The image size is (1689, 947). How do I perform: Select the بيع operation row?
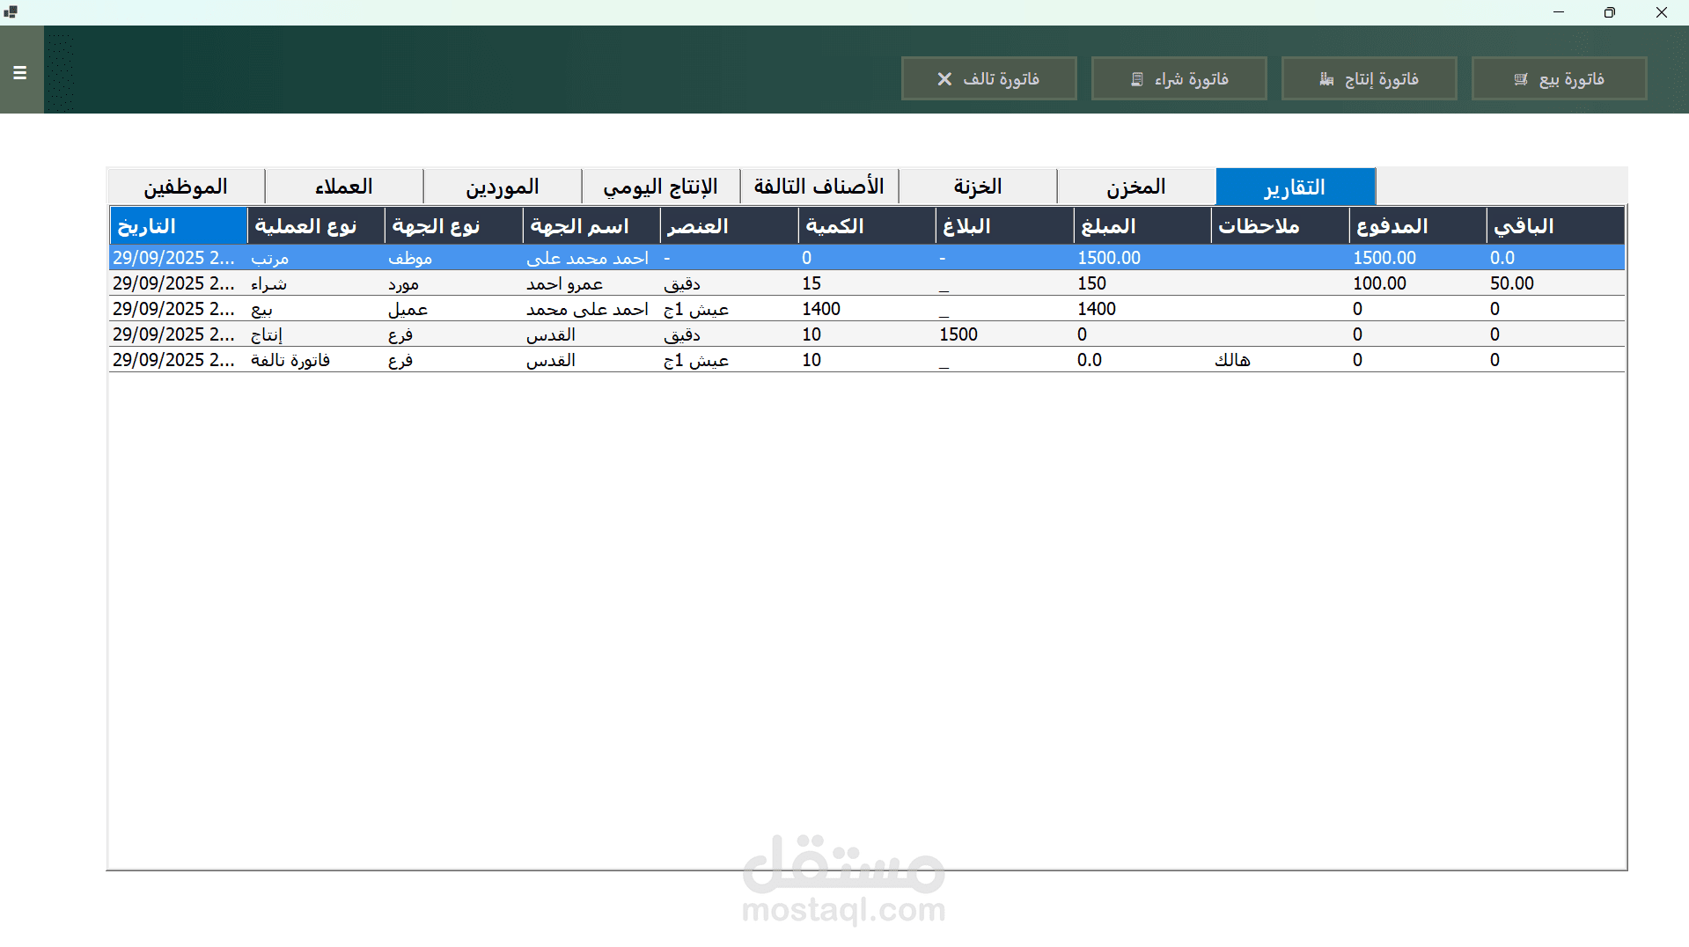pyautogui.click(x=867, y=309)
